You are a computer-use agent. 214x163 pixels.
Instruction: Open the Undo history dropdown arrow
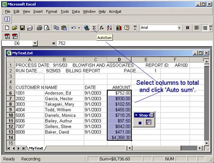(79, 28)
